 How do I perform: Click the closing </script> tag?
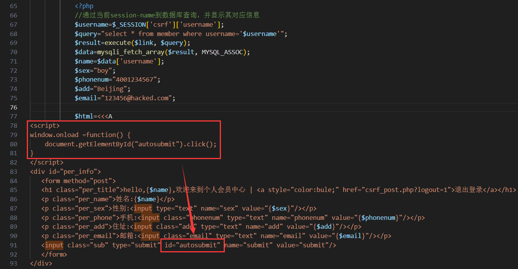pos(47,163)
